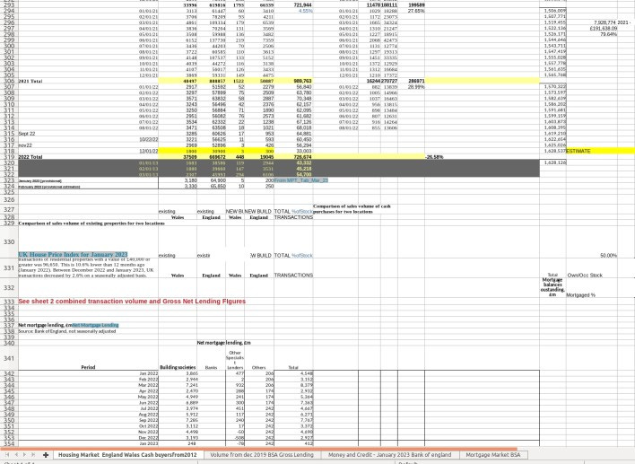
Task: Go to next sheet arrow icon
Action: click(24, 455)
